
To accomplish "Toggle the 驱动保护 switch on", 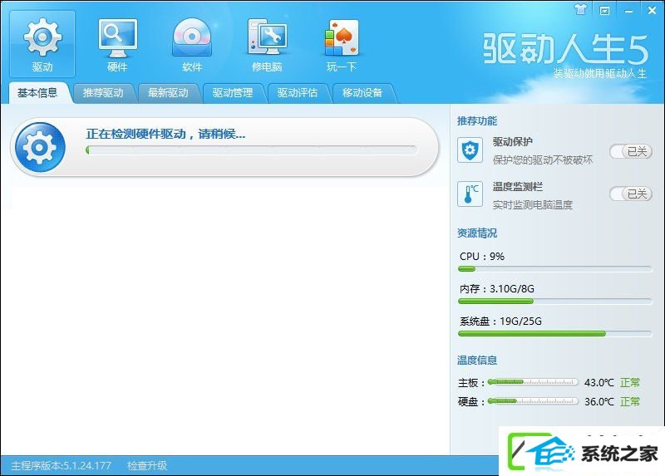I will coord(631,151).
